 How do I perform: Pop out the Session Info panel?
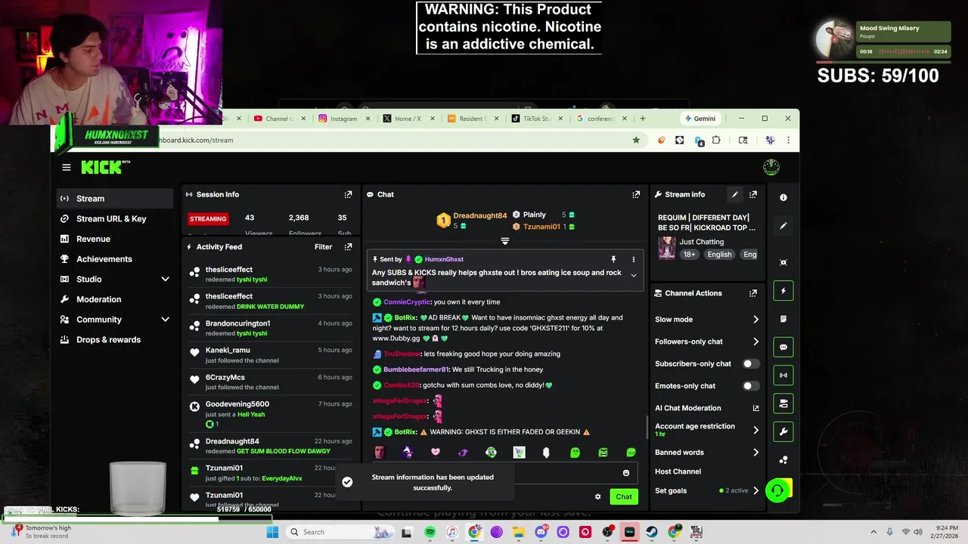click(x=348, y=194)
